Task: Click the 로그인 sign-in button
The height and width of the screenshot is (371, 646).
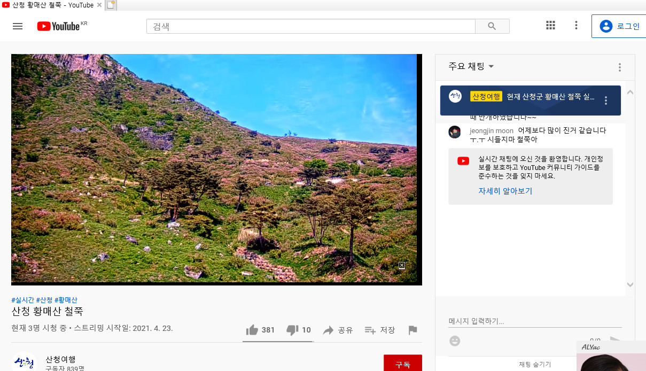Action: click(619, 26)
